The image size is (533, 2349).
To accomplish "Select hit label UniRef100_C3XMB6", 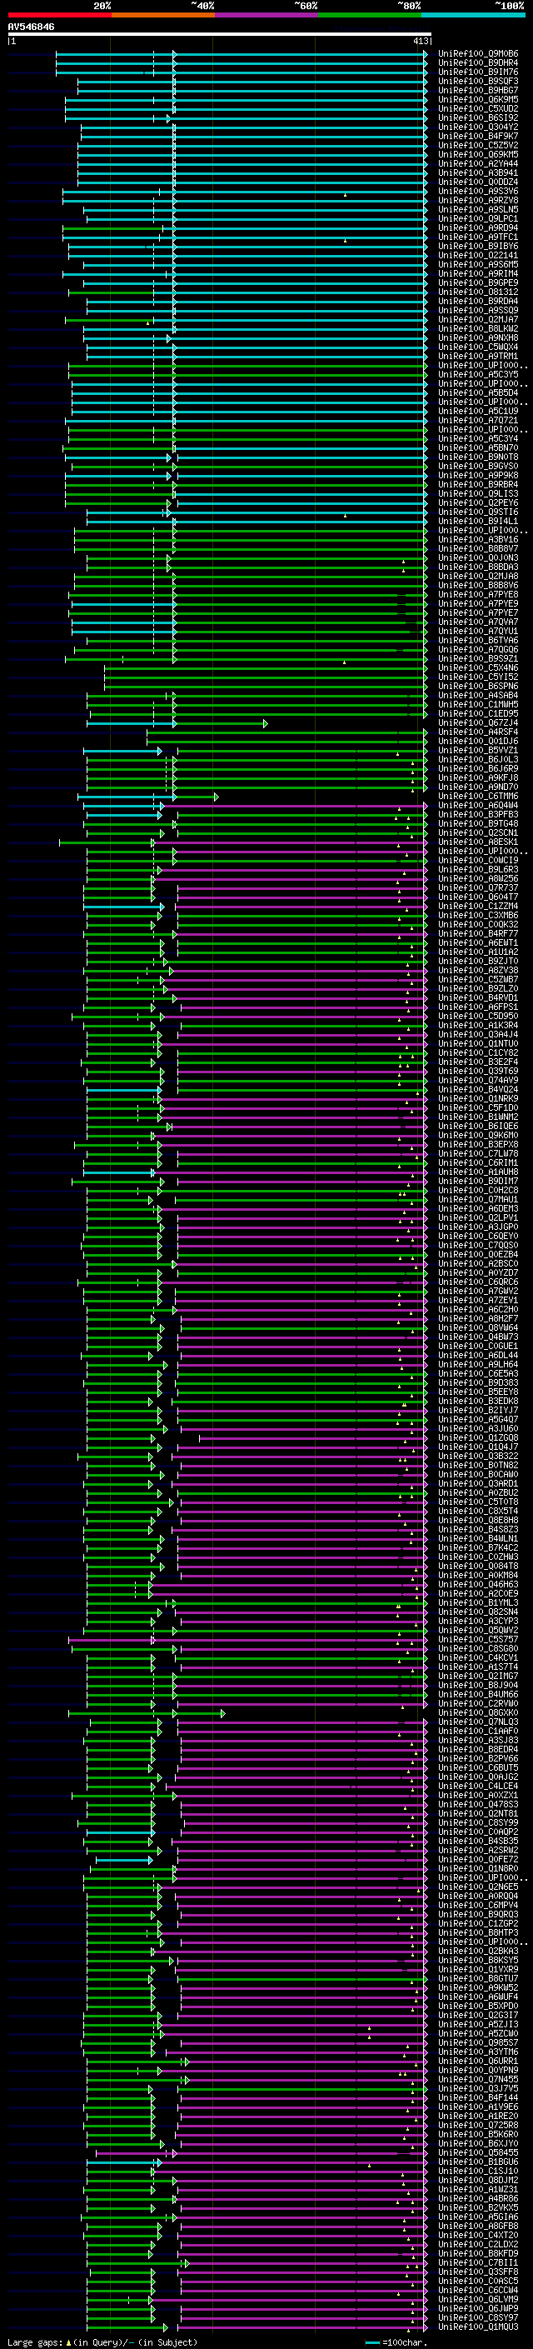I will pos(478,916).
